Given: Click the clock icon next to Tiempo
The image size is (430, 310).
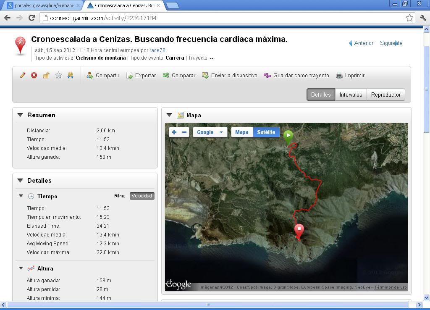Looking at the screenshot, I should [x=31, y=196].
